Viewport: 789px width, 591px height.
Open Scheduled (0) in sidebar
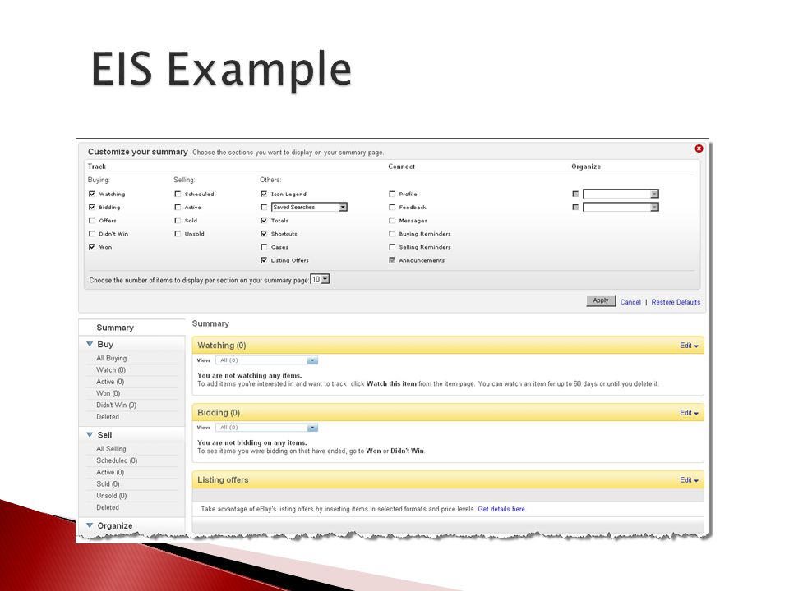(117, 460)
